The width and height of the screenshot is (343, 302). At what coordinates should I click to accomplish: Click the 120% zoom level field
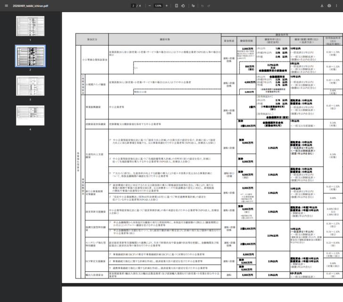(x=158, y=6)
